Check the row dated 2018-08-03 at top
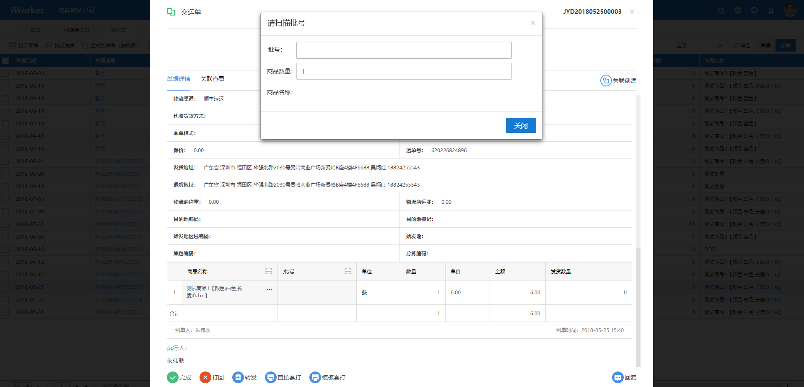 5,73
